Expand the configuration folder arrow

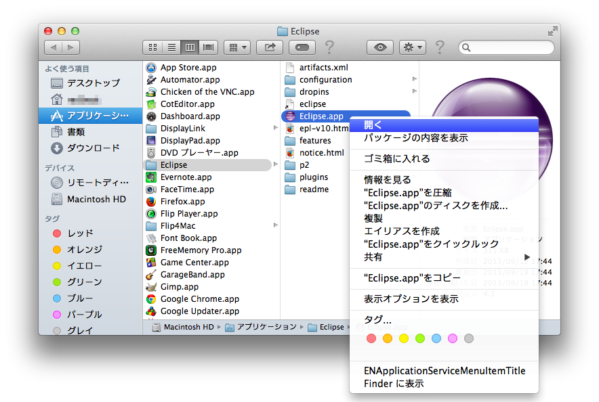pos(415,79)
